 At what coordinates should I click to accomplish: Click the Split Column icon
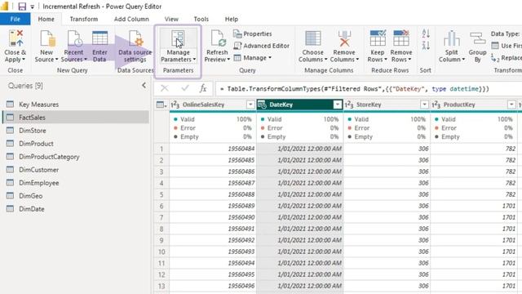[x=451, y=38]
